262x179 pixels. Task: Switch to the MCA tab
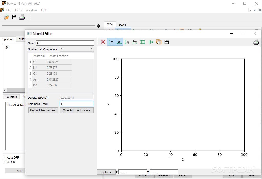click(x=110, y=24)
